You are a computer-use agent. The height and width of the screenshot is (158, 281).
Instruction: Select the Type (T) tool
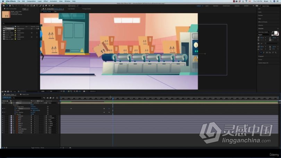tap(37, 6)
